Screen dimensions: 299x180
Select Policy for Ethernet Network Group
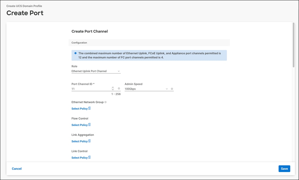tap(79, 109)
